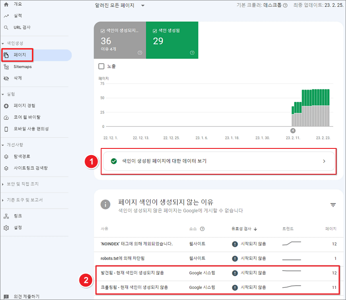Image resolution: width=346 pixels, height=300 pixels.
Task: Collapse the 개선사항 sidebar section
Action: [3, 145]
